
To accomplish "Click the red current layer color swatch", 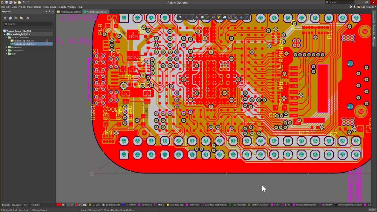I will coord(59,205).
